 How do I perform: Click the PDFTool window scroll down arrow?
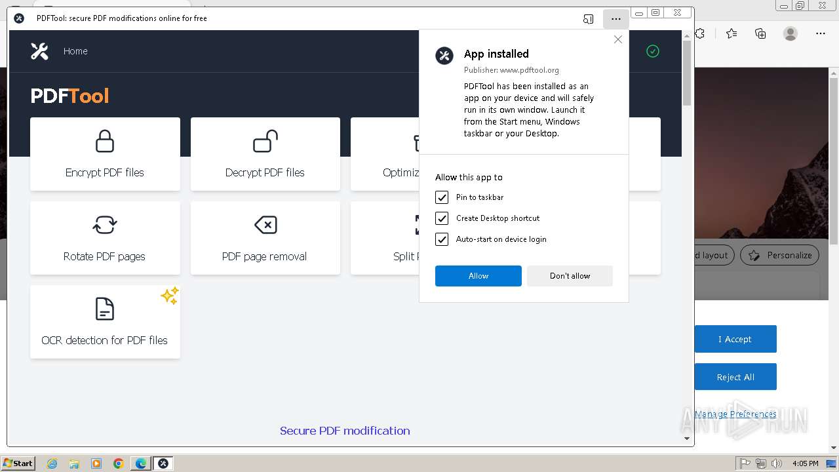click(x=687, y=439)
